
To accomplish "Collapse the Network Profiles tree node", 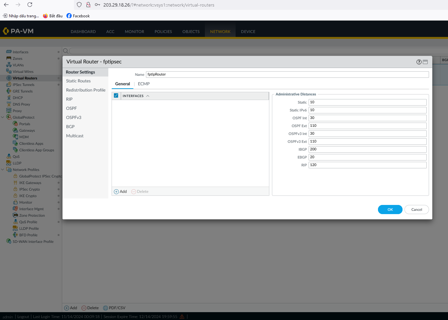I will [3, 170].
